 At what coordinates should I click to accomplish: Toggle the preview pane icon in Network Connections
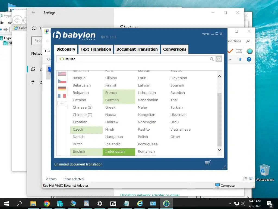click(x=239, y=59)
